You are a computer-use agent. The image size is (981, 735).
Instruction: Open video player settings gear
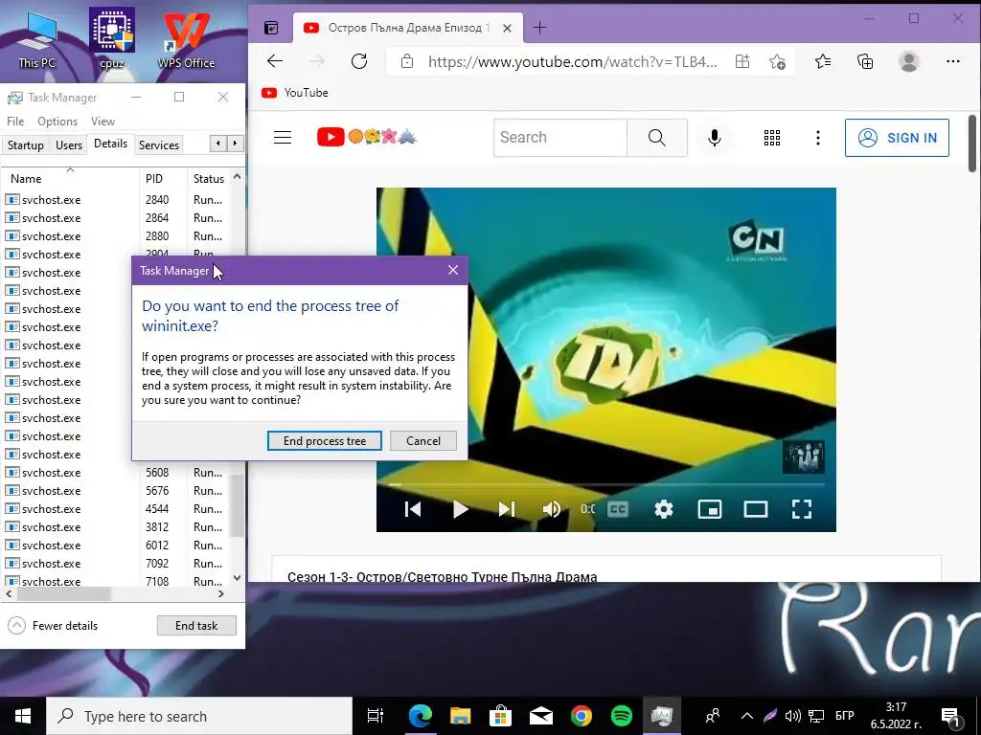tap(664, 509)
